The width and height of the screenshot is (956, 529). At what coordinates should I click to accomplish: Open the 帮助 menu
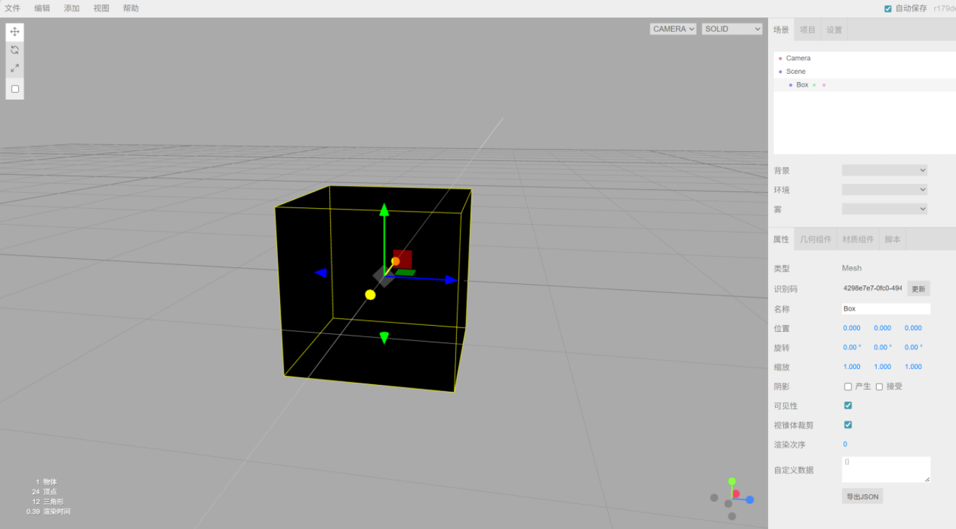[131, 8]
